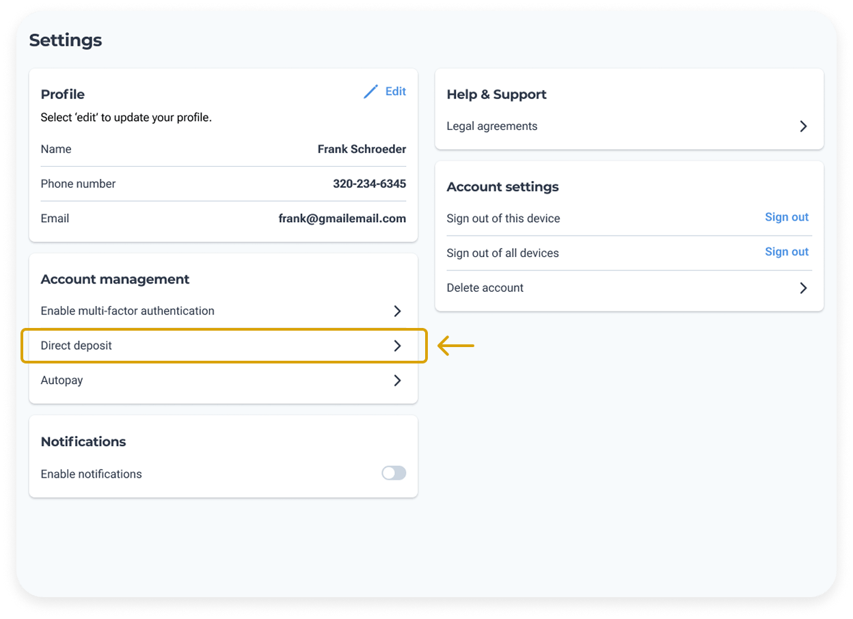Open the Autopay label text
This screenshot has width=853, height=619.
pyautogui.click(x=62, y=381)
